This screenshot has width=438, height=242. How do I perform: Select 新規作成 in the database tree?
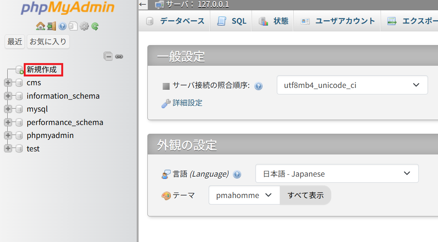(x=42, y=70)
